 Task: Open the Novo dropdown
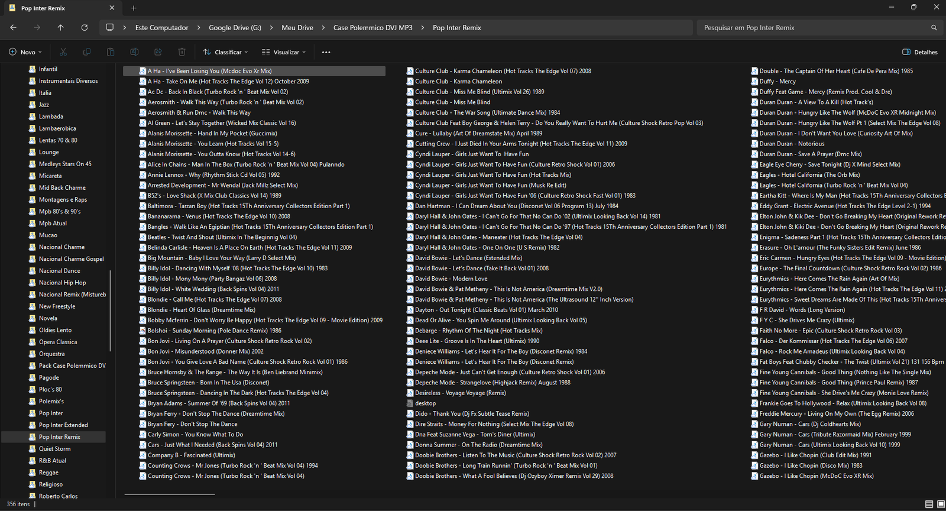pyautogui.click(x=25, y=52)
